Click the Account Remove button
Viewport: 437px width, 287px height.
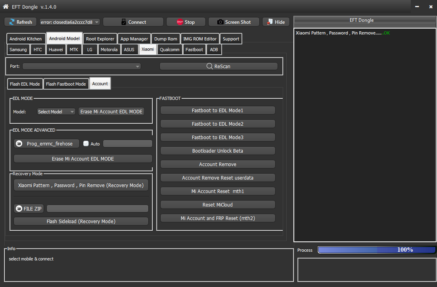218,164
